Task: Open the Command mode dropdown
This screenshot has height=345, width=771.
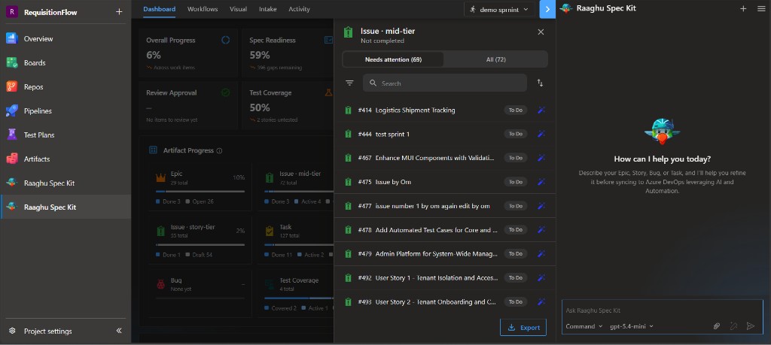Action: tap(584, 326)
